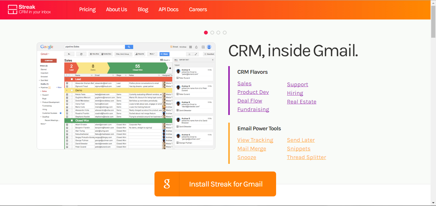
Task: Click the box icon beside Alexander Graham Bell
Action: click(67, 83)
